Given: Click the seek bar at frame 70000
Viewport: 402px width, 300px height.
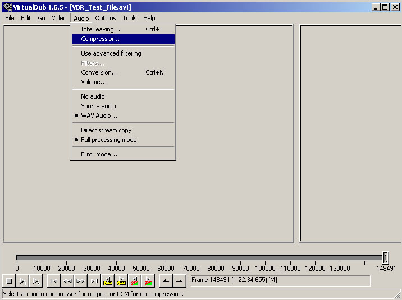Looking at the screenshot, I should [191, 258].
